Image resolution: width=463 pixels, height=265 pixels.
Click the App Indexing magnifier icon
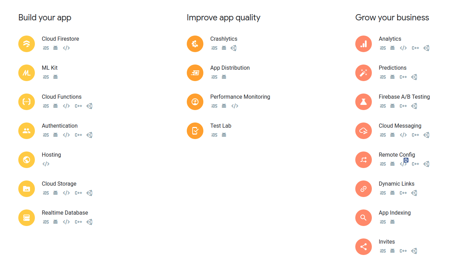tap(364, 218)
